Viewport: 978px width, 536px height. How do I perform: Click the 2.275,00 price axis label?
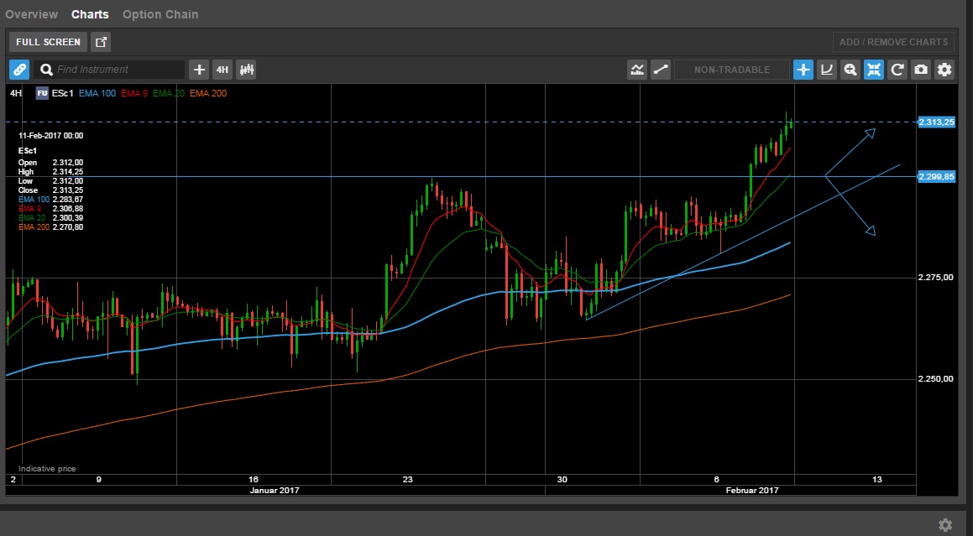(x=935, y=278)
